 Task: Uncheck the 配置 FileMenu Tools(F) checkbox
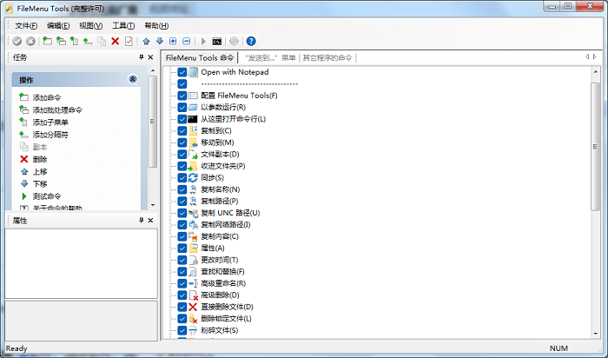[182, 96]
